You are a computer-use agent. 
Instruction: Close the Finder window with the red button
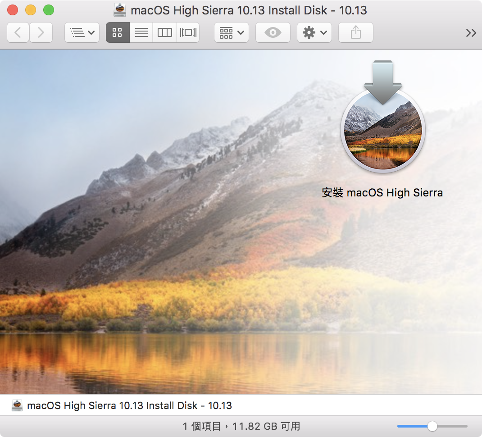click(13, 10)
